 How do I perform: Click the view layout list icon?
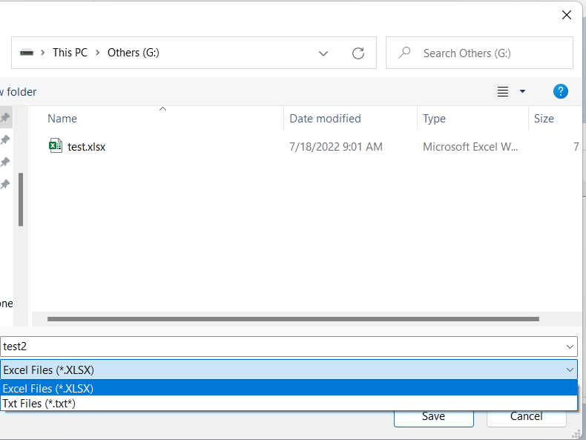point(503,91)
